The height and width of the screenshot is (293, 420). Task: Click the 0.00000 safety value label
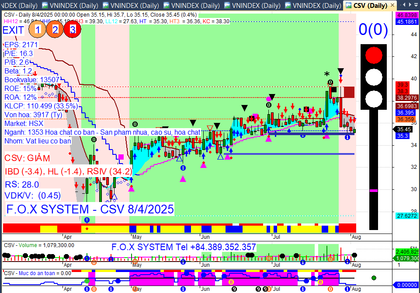tap(406, 285)
